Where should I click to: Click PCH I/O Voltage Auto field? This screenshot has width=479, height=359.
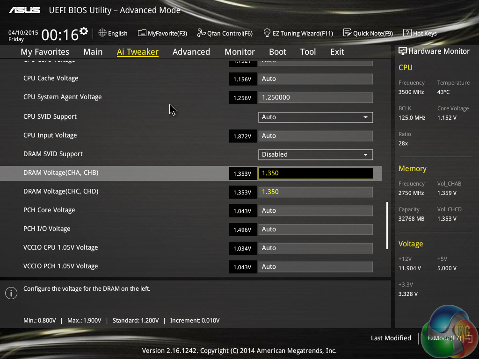316,230
